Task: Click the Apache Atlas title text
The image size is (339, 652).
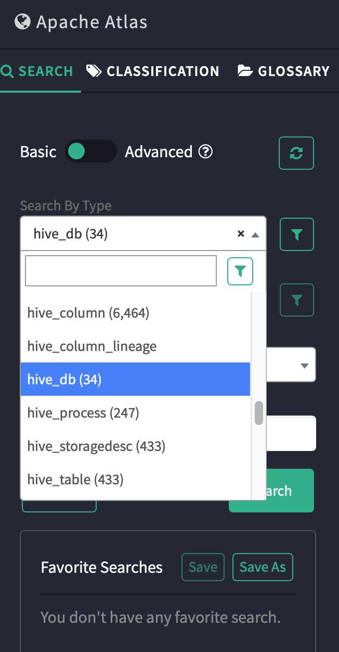Action: tap(92, 22)
